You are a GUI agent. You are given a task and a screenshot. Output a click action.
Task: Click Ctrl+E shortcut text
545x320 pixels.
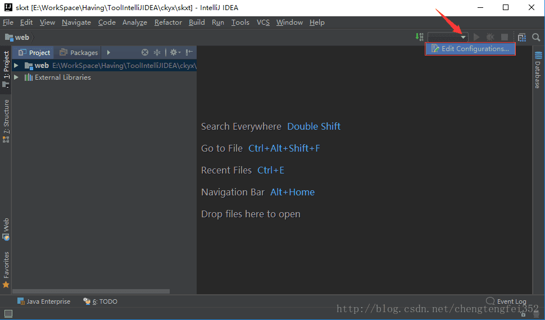pos(271,170)
